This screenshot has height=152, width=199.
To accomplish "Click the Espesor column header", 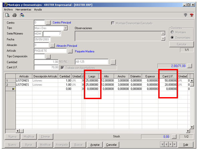I will click(150, 76).
